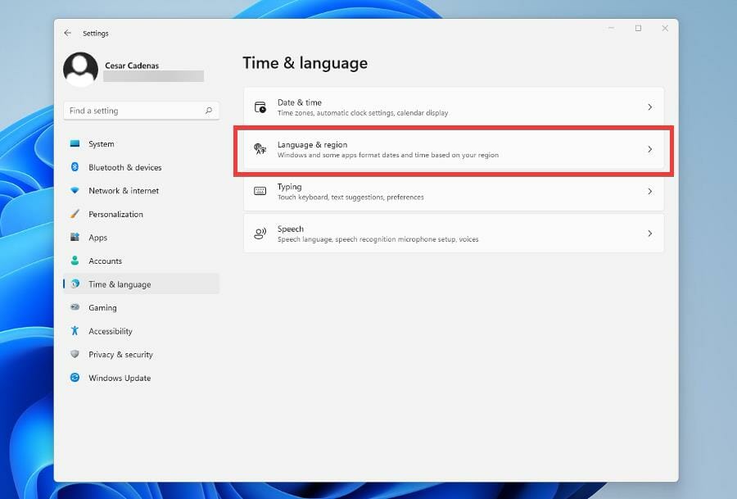Click the Apps icon in sidebar
This screenshot has height=499, width=737.
pos(75,237)
